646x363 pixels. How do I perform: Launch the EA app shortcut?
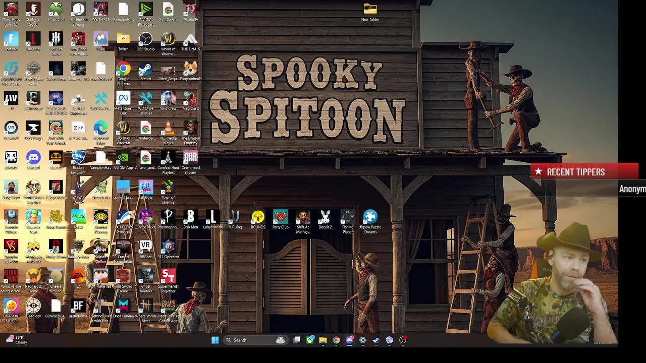(x=78, y=279)
